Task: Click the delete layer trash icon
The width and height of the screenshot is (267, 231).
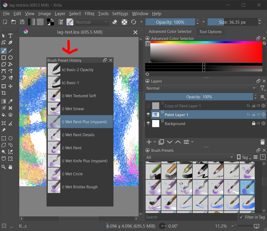Action: tap(262, 142)
